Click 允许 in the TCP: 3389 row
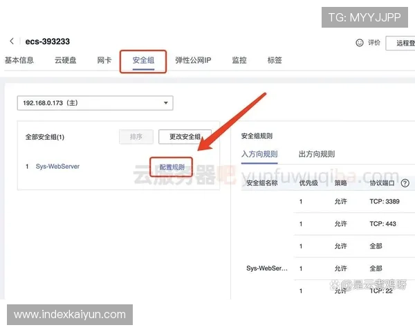Image resolution: width=415 pixels, height=332 pixels. coord(340,201)
